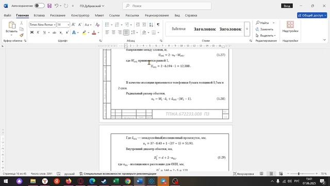Image resolution: width=330 pixels, height=186 pixels.
Task: Apply subscript formatting
Action: 61,33
